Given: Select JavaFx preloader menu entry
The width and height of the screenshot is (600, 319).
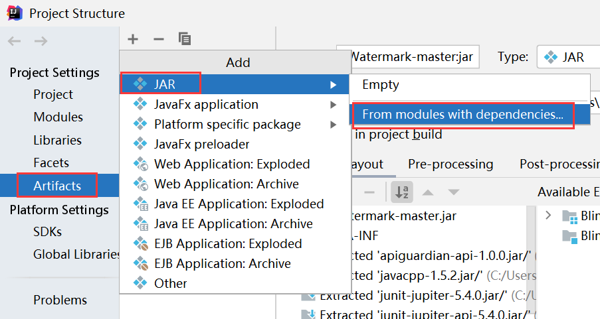Looking at the screenshot, I should (x=235, y=144).
